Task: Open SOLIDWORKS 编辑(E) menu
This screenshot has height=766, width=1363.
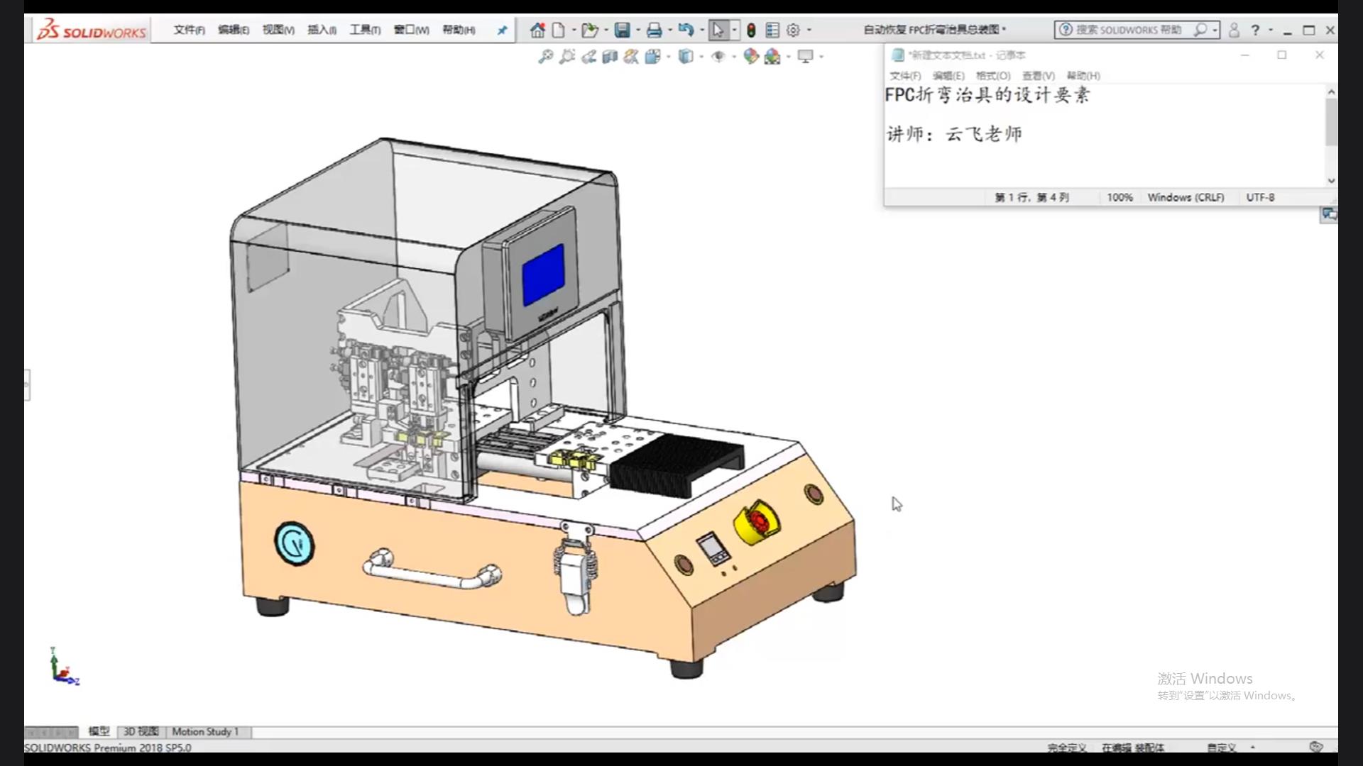Action: click(x=233, y=30)
